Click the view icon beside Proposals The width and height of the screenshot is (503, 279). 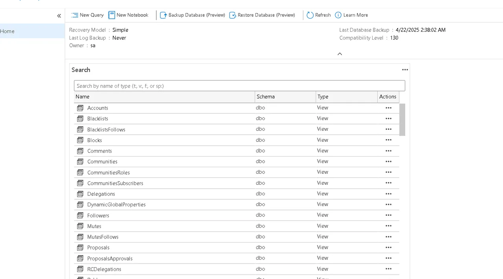coord(80,248)
